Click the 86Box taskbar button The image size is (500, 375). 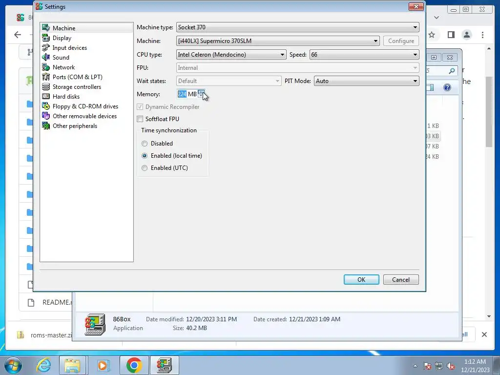point(164,365)
